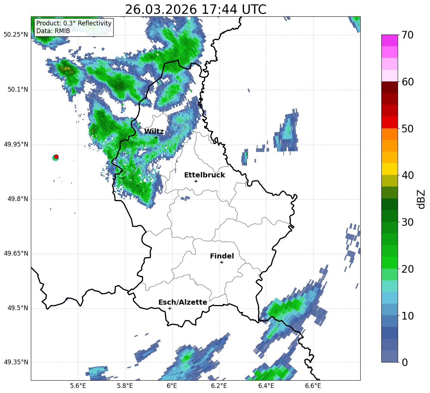Click the Product: 0.3° Reflectivity text
Image resolution: width=430 pixels, height=393 pixels.
coord(74,23)
